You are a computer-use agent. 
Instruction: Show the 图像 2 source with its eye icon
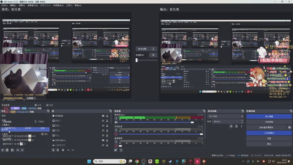(103, 125)
